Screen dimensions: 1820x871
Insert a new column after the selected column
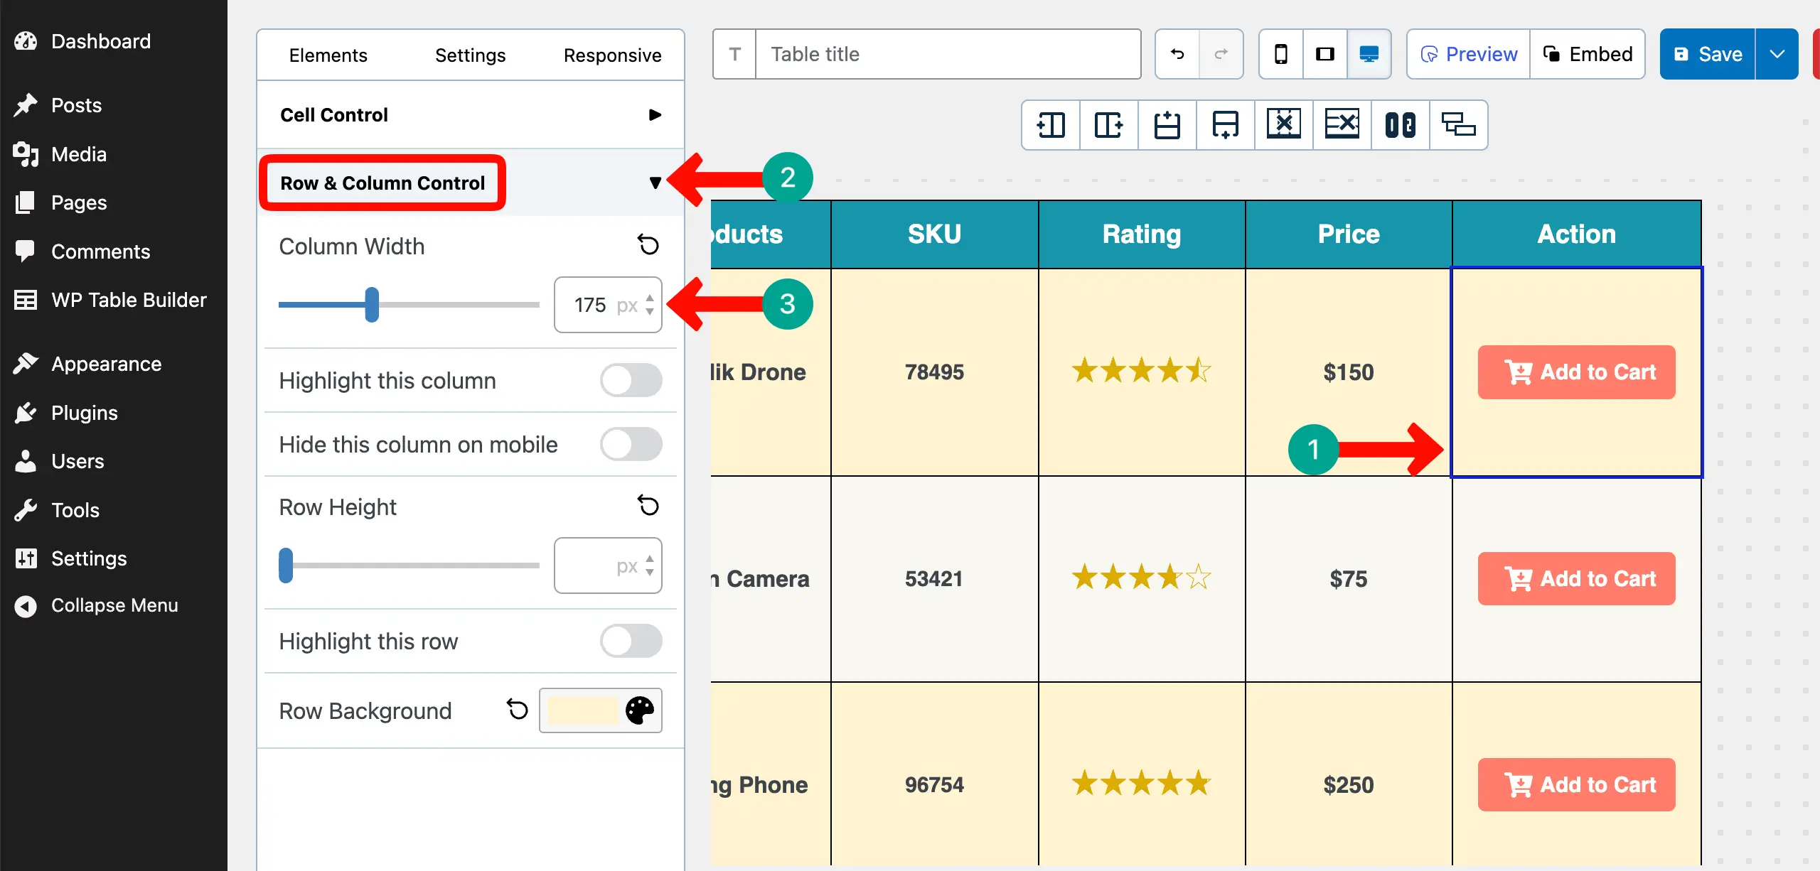pos(1108,125)
